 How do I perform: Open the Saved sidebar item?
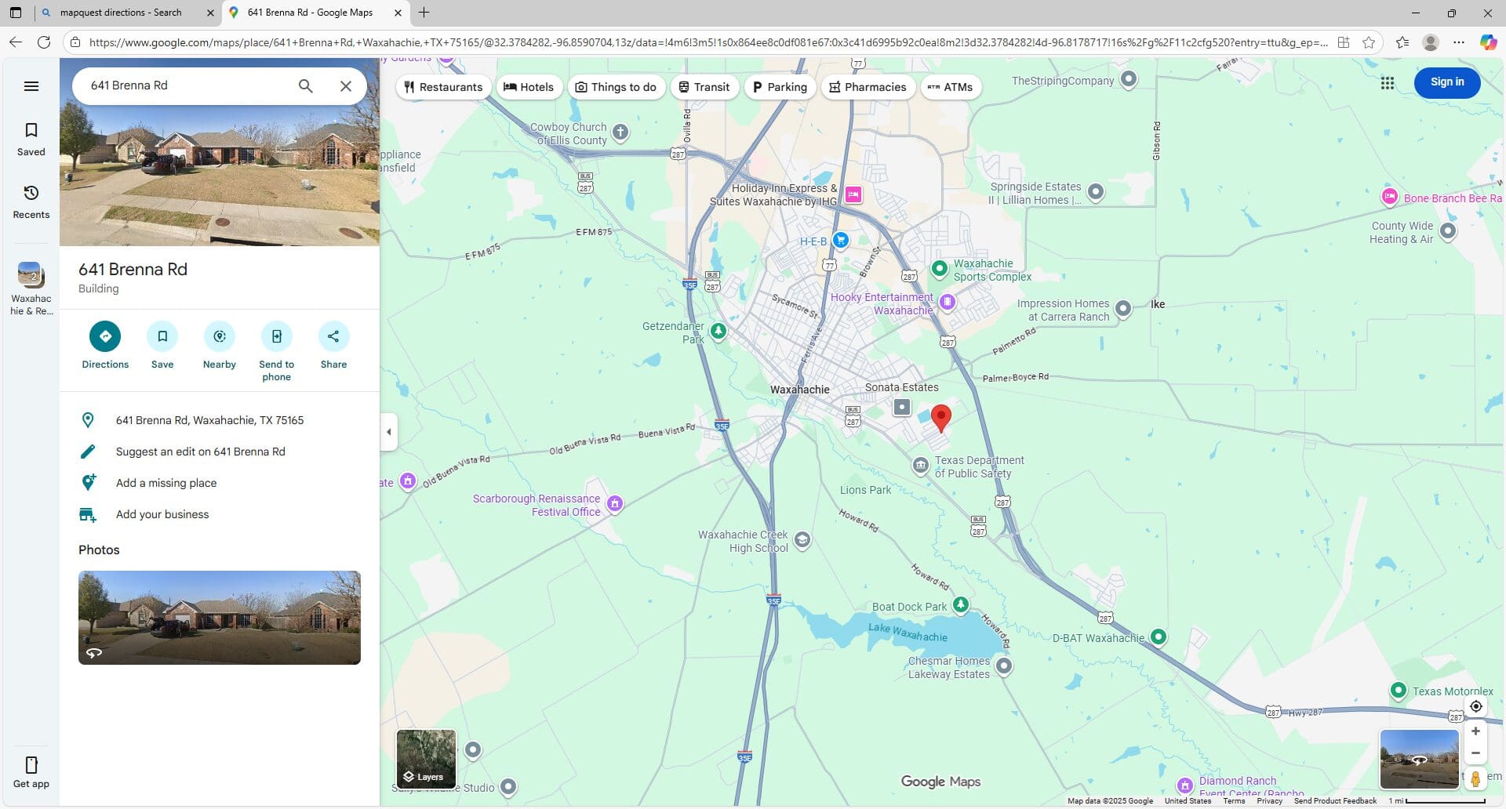coord(31,138)
